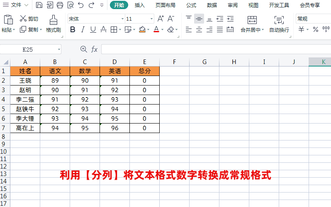Click the Save icon in quick toolbar

click(39, 5)
